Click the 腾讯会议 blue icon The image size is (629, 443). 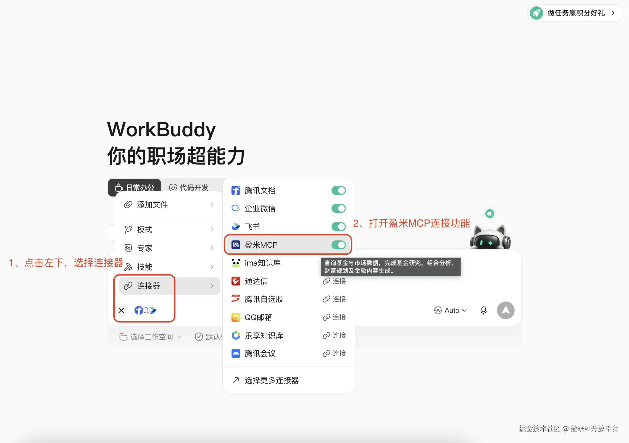(x=236, y=353)
